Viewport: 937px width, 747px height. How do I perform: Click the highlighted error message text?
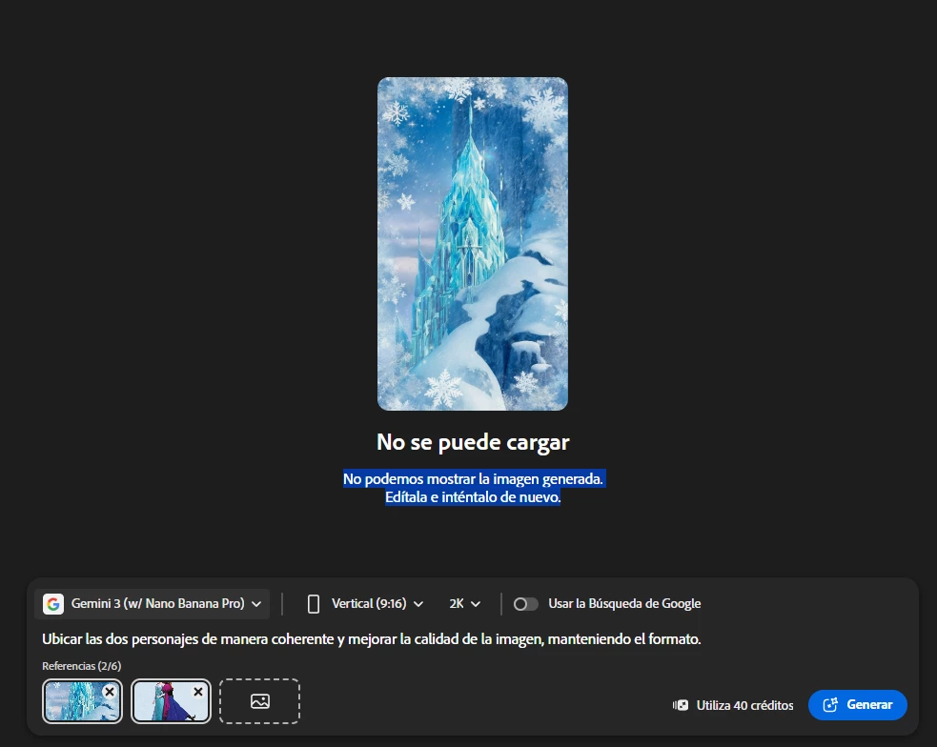click(x=474, y=488)
